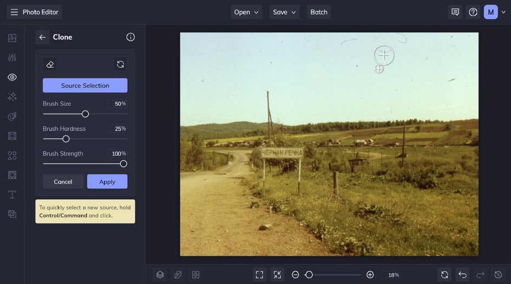Click the undo arrow in bottom bar

[462, 275]
